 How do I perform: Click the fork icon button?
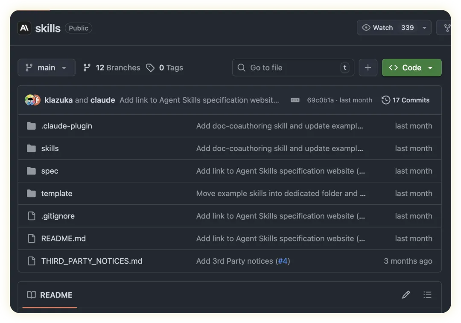coord(446,28)
